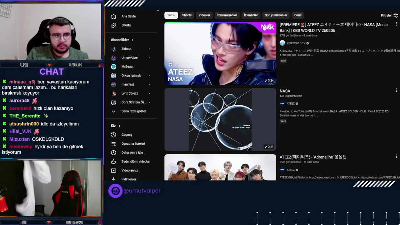Screen dimensions: 400x225
Task: Click chat username Hilal_VJK
Action: coord(20,132)
